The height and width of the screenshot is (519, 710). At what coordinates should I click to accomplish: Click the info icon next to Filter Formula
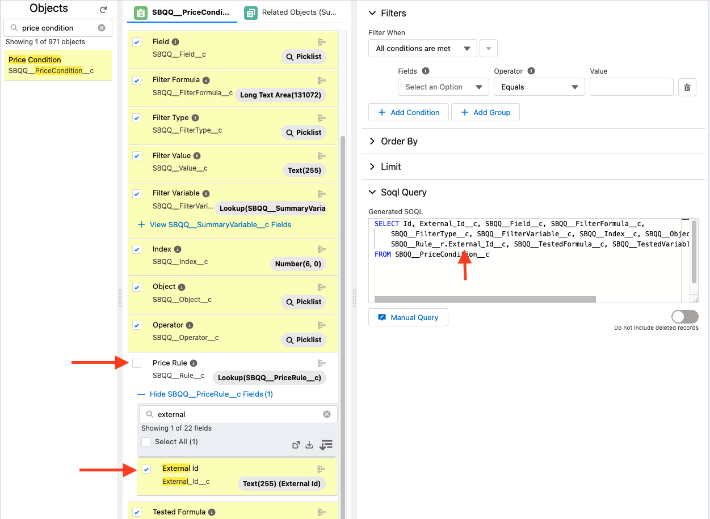click(x=206, y=80)
